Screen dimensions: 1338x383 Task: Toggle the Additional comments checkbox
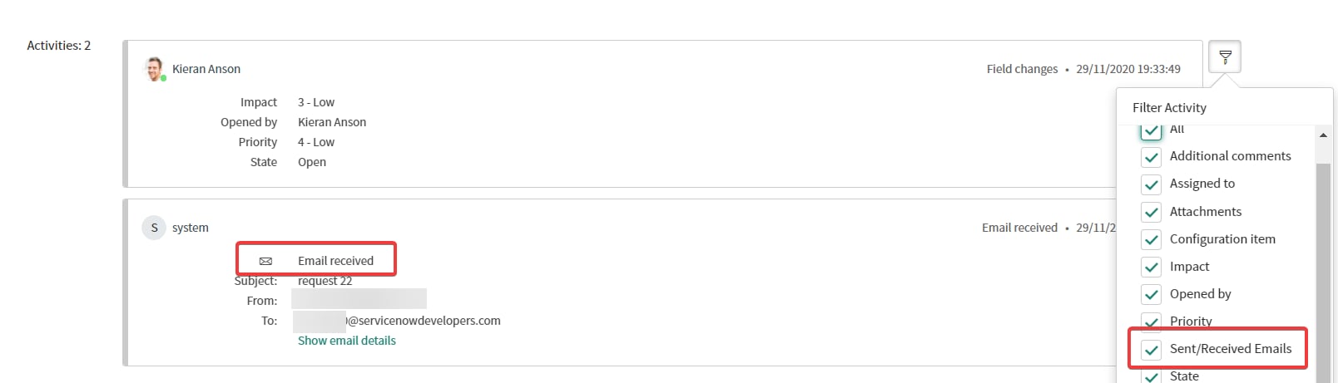(x=1151, y=157)
